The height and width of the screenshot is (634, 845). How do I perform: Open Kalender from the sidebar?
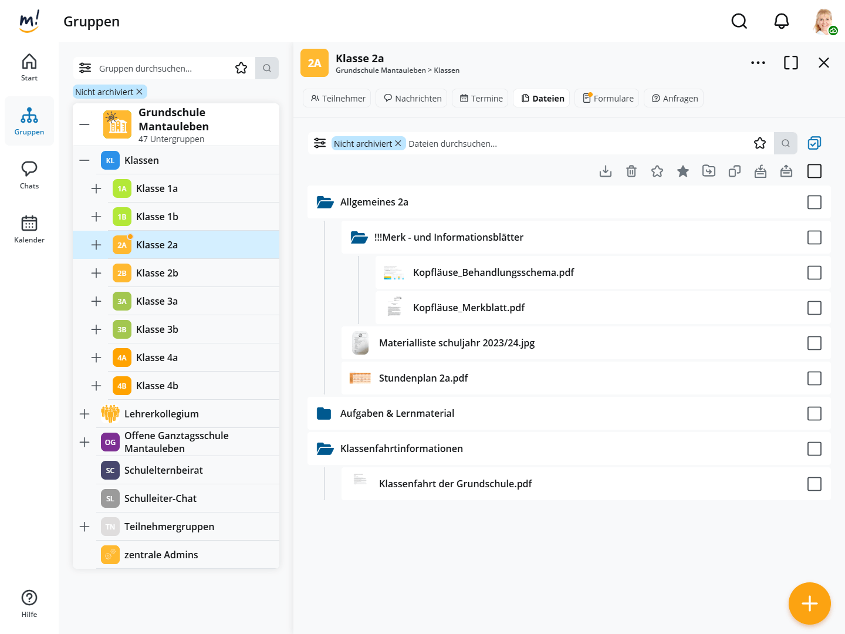click(29, 229)
